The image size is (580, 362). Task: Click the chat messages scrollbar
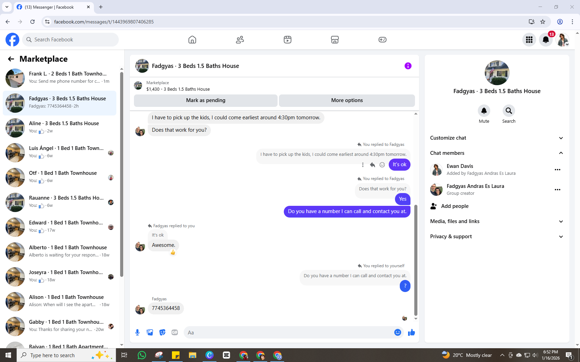pyautogui.click(x=416, y=260)
